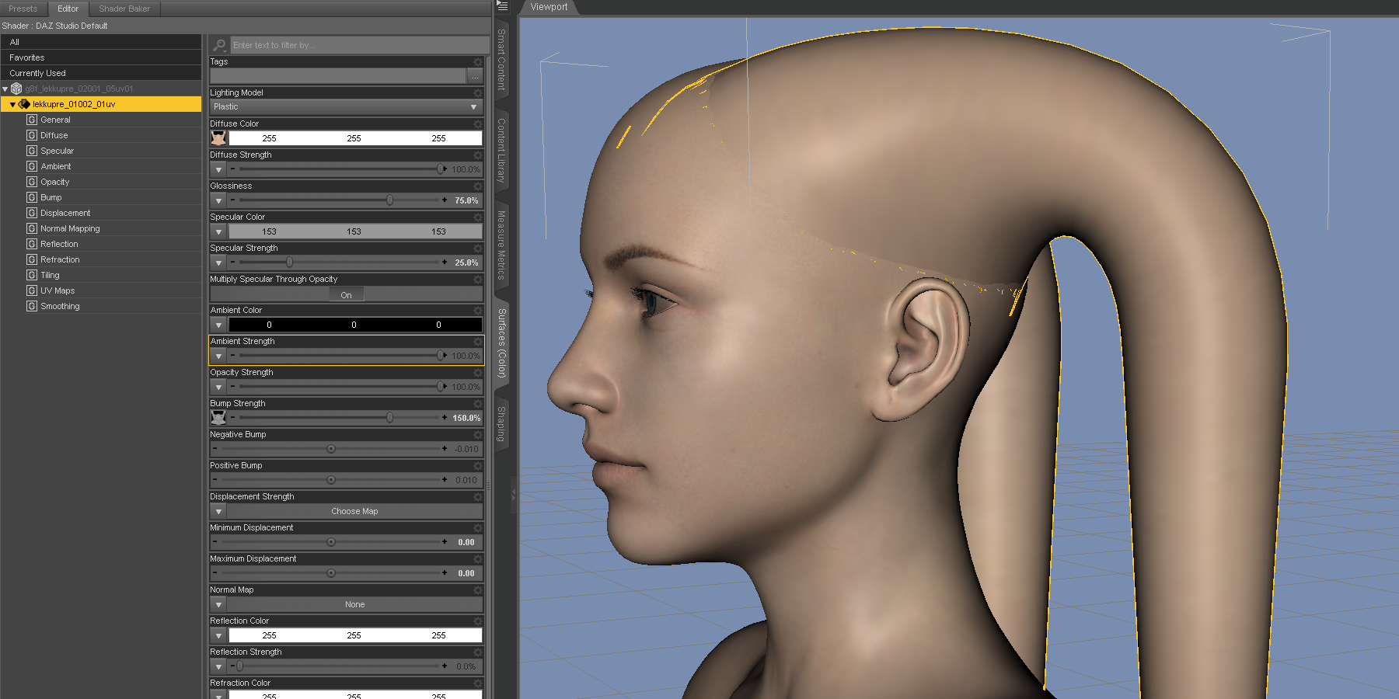Click Choose Map for Displacement Strength
The image size is (1399, 699).
(354, 511)
